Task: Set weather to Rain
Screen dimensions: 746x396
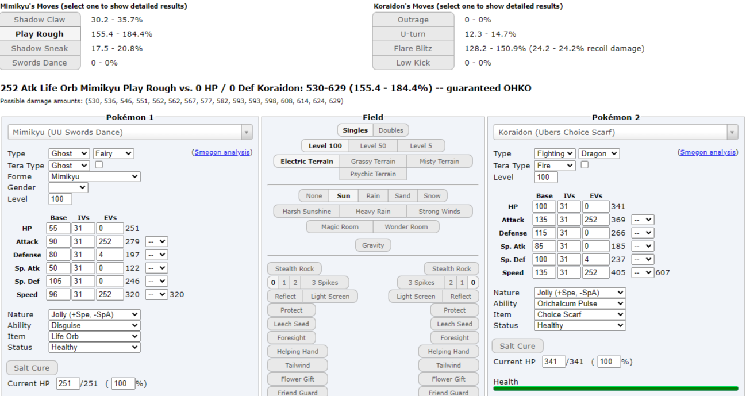Action: 373,195
